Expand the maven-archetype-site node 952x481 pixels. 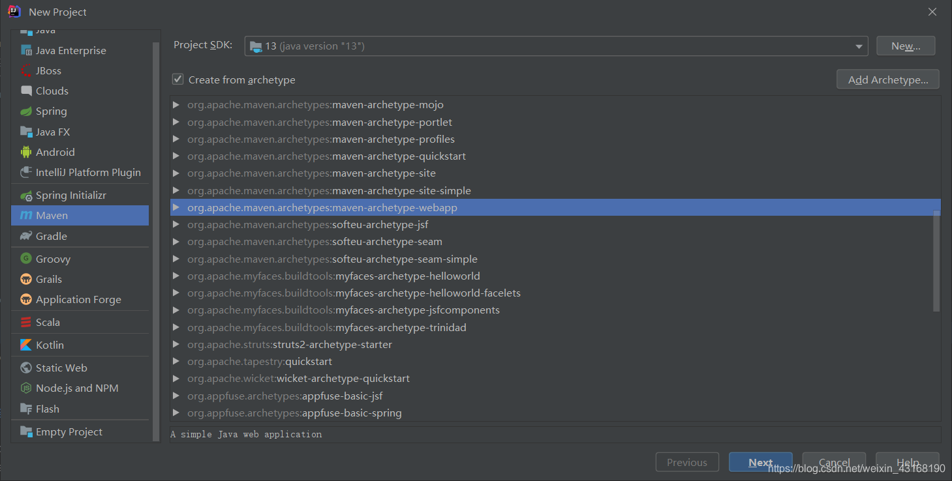point(176,173)
